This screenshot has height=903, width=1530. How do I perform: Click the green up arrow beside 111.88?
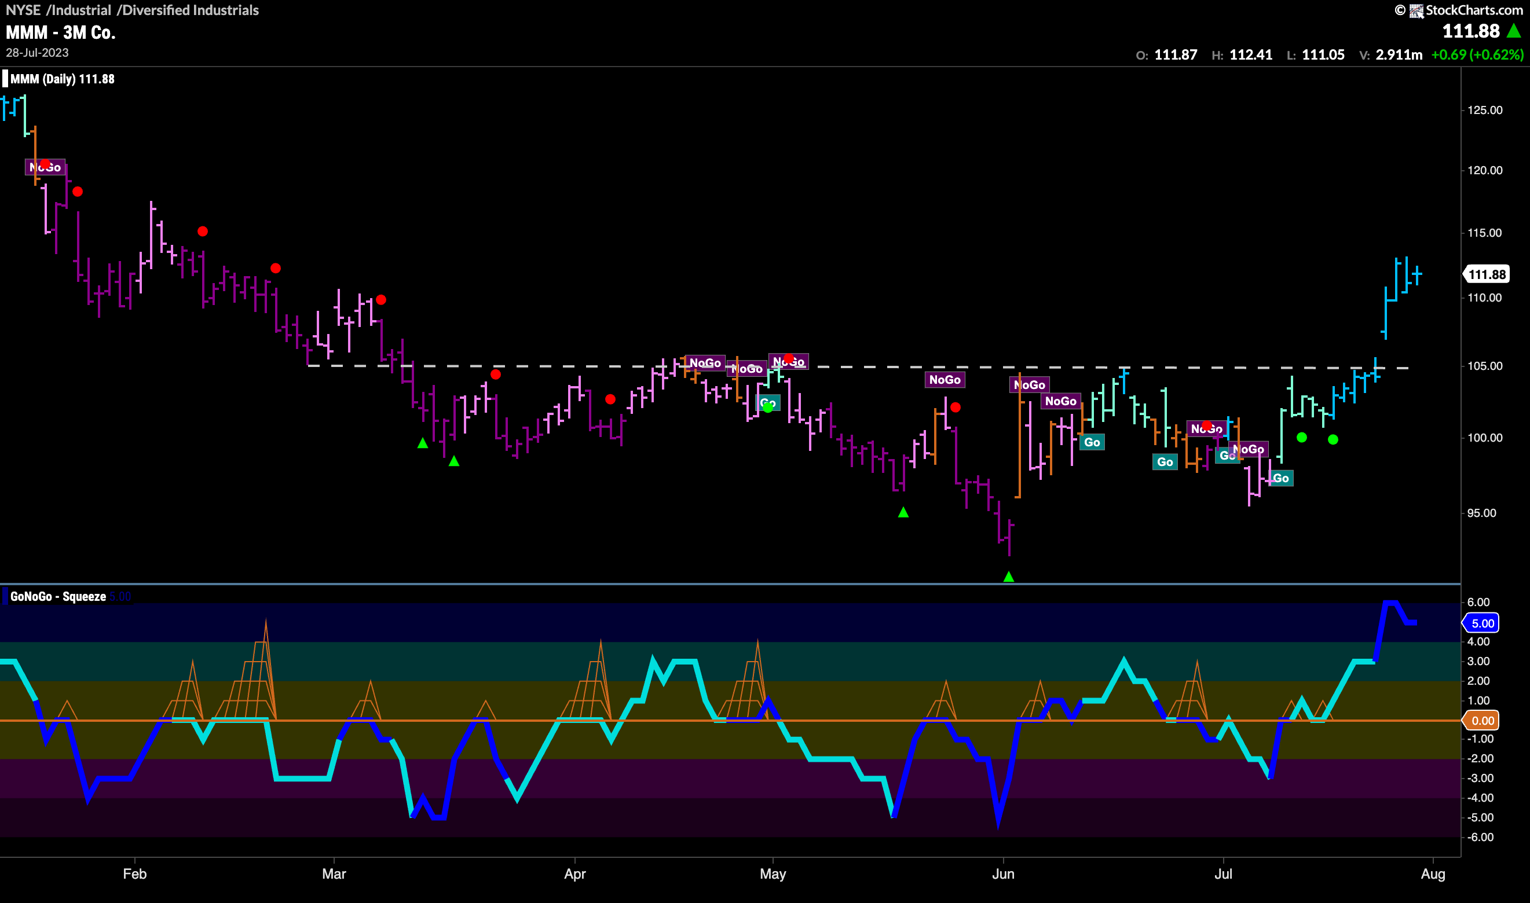coord(1514,31)
